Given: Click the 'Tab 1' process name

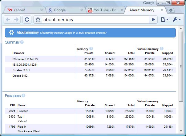Looking at the screenshot, I should coord(21,117).
